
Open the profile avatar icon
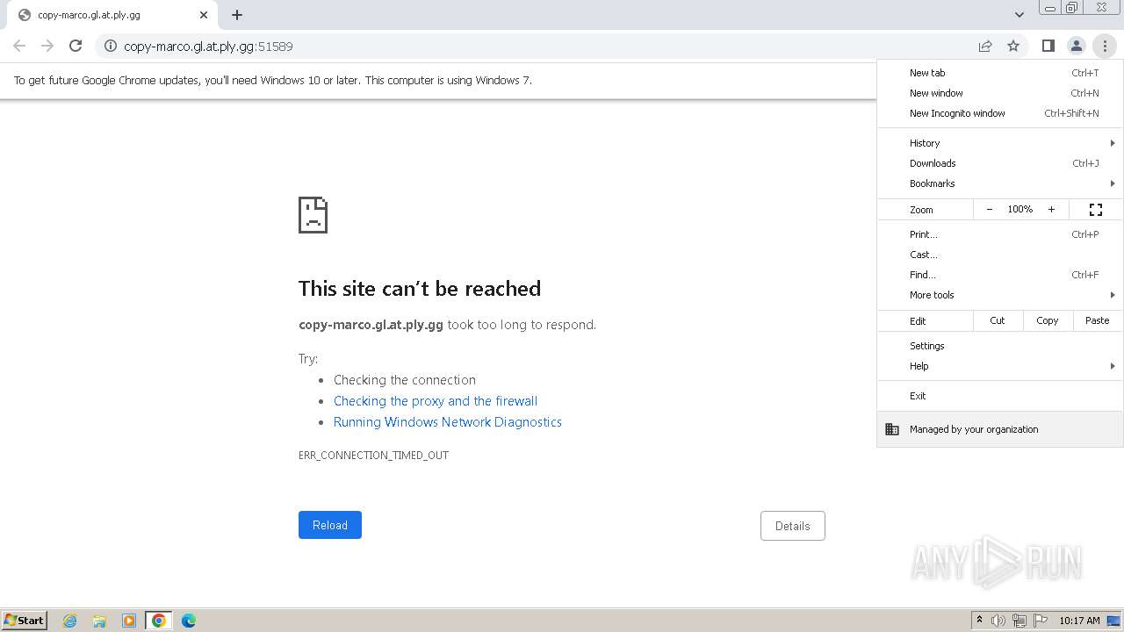(1076, 46)
